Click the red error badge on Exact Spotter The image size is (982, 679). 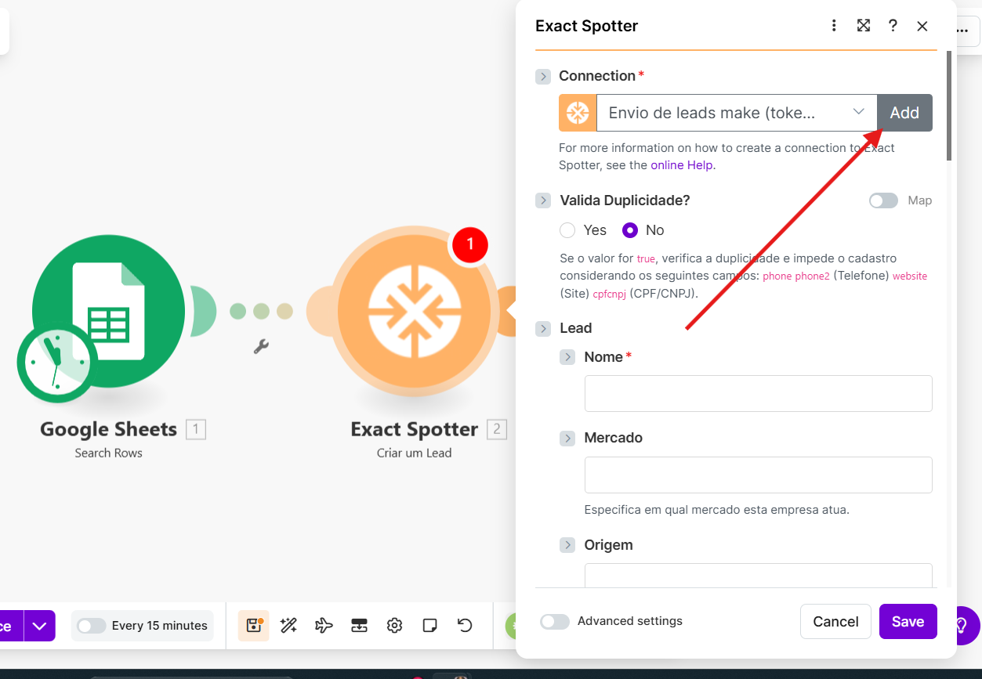point(469,244)
